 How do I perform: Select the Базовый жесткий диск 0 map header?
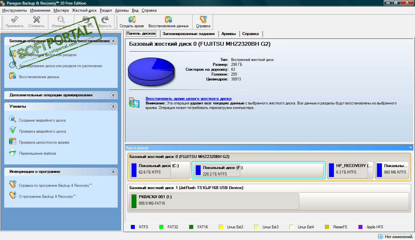(179, 156)
